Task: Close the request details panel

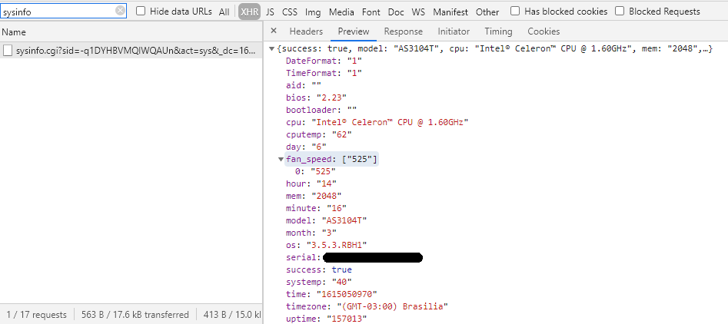Action: tap(274, 31)
